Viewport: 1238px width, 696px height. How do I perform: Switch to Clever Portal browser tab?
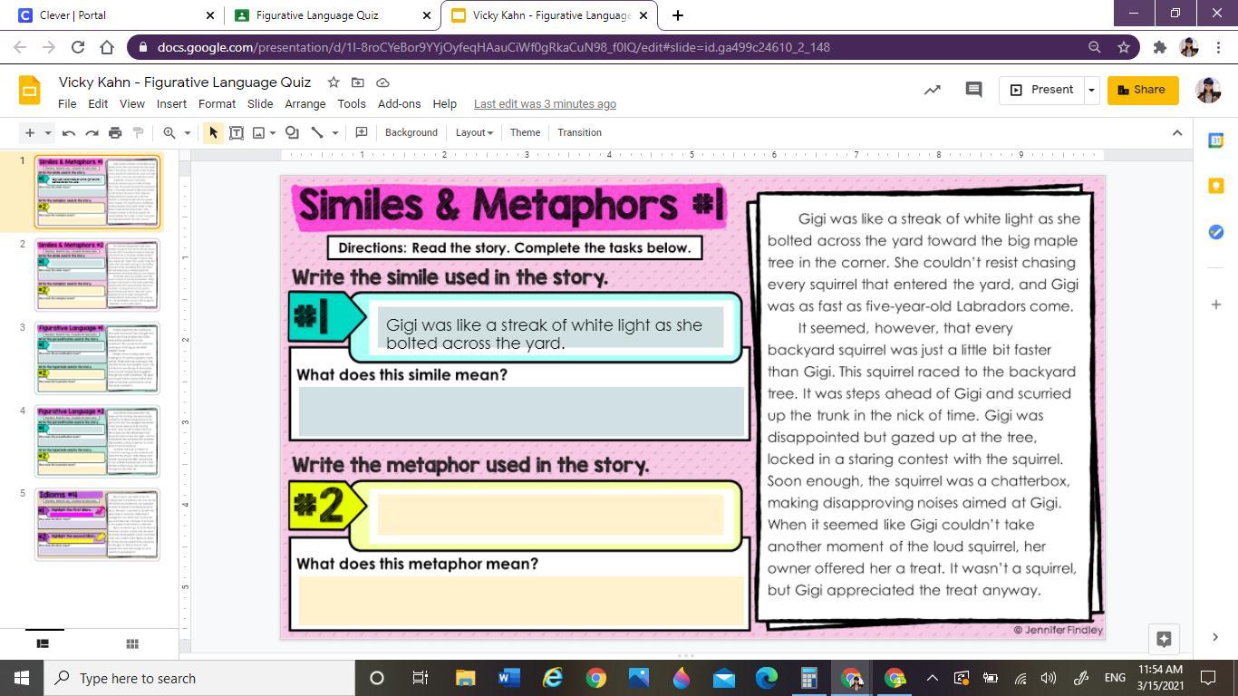[114, 15]
